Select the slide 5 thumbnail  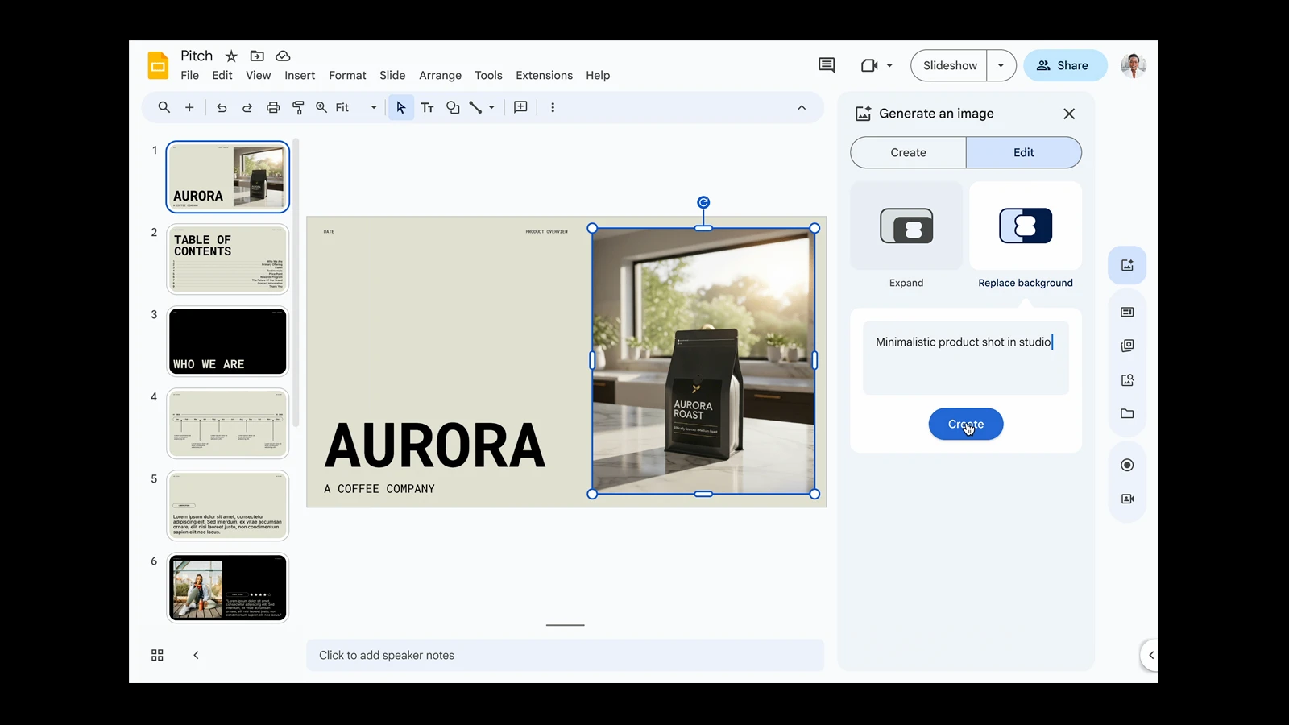[228, 505]
